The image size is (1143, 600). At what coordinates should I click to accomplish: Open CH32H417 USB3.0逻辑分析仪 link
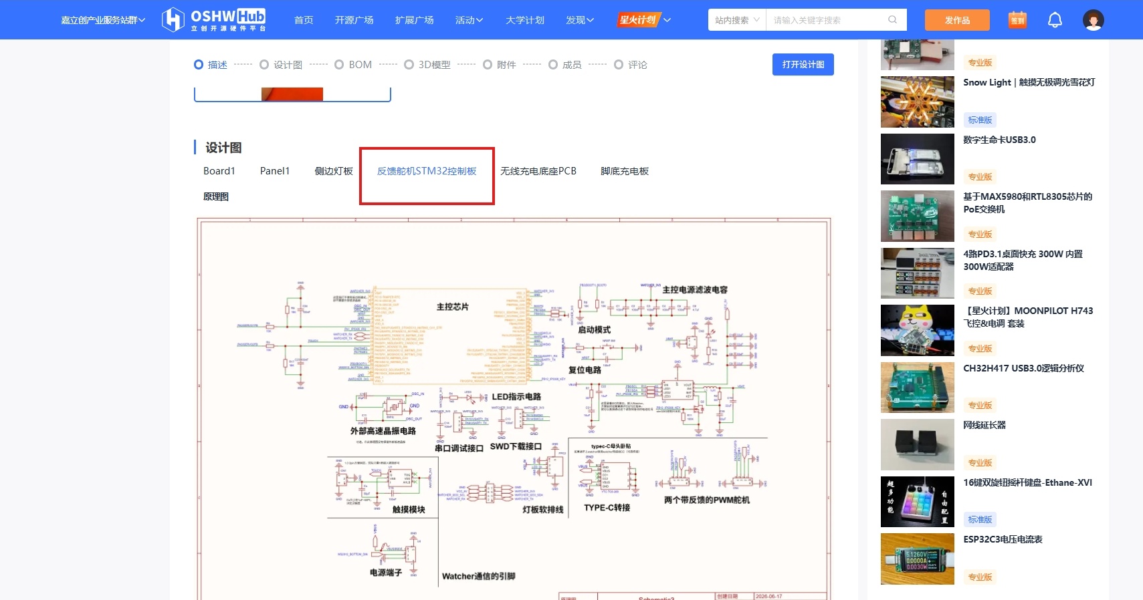tap(1023, 368)
